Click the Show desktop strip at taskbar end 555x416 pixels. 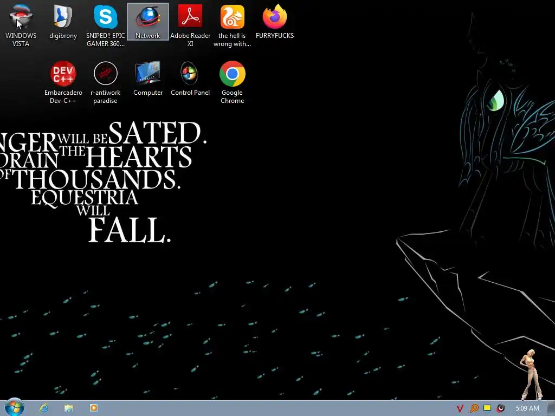pos(551,408)
